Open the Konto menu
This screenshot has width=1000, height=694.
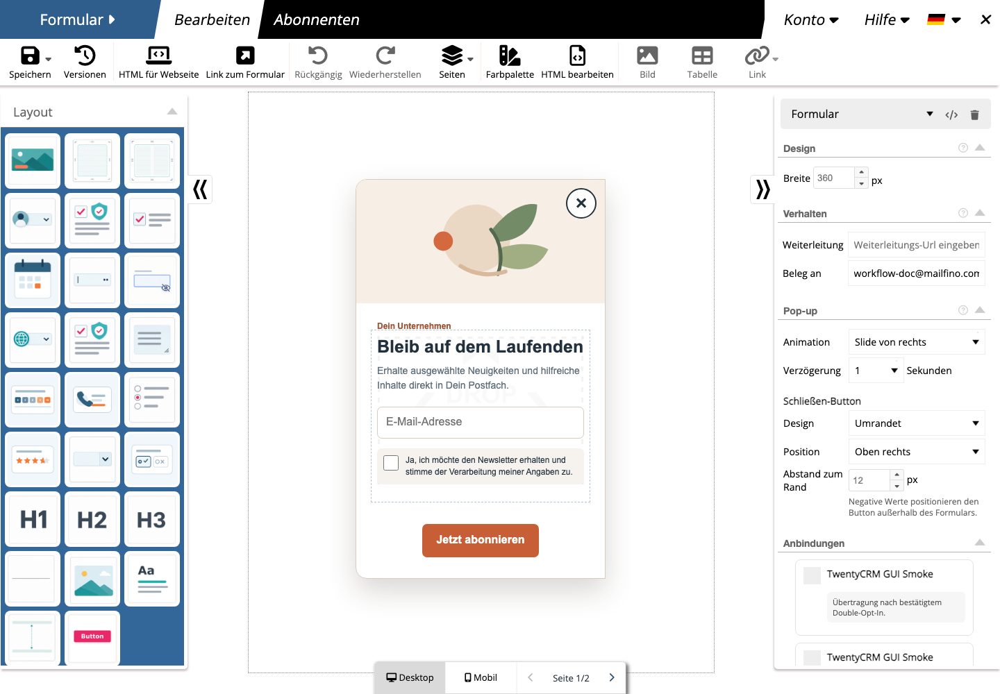click(x=811, y=19)
